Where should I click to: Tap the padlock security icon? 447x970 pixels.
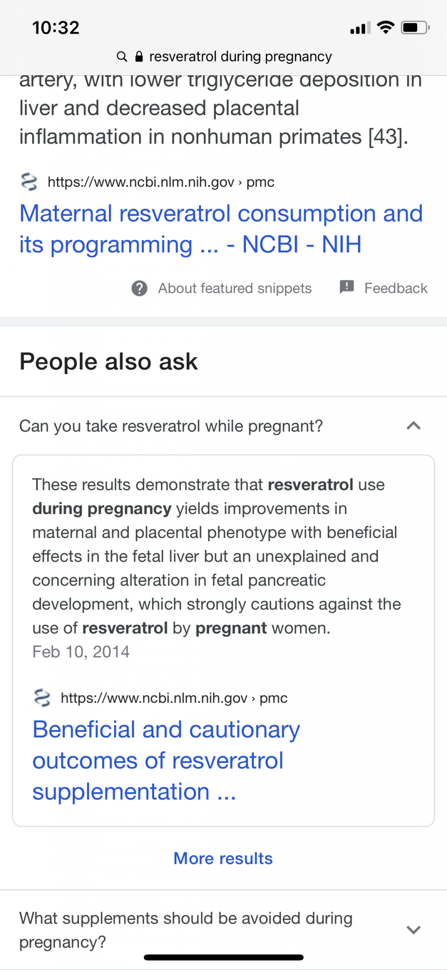coord(139,57)
